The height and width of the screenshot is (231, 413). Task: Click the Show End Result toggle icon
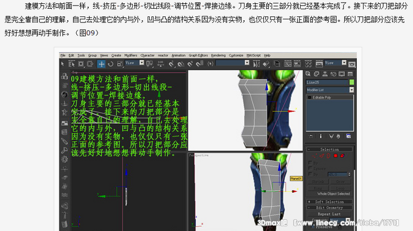pos(321,136)
